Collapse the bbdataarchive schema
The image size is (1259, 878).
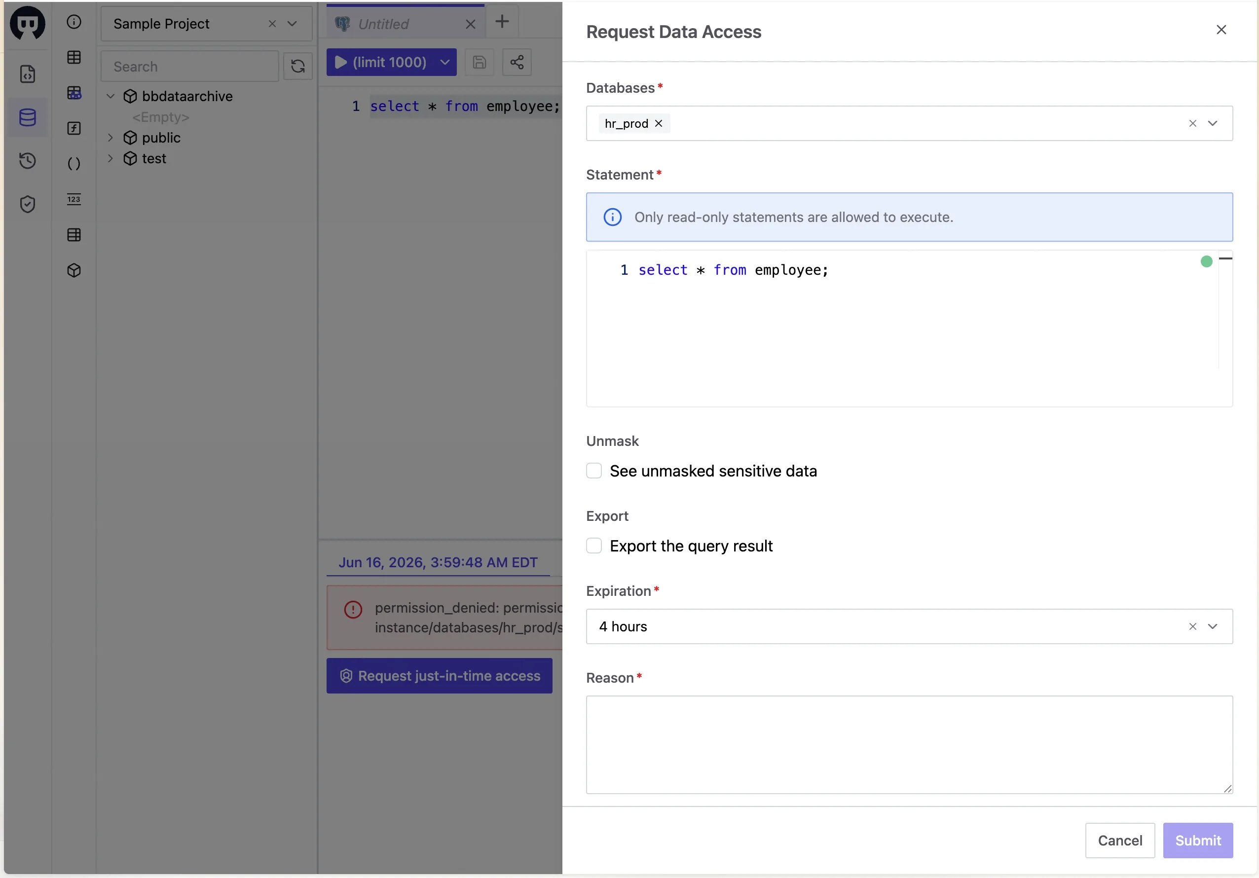tap(110, 97)
